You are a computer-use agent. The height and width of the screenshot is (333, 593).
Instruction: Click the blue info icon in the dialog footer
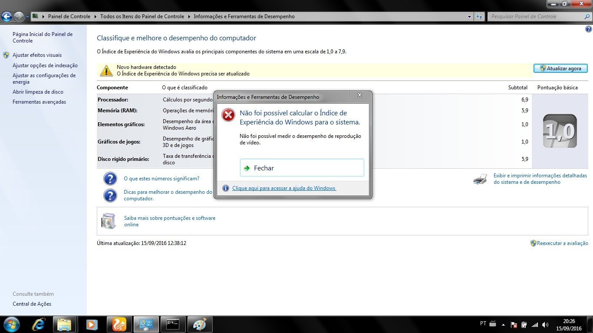(x=225, y=188)
